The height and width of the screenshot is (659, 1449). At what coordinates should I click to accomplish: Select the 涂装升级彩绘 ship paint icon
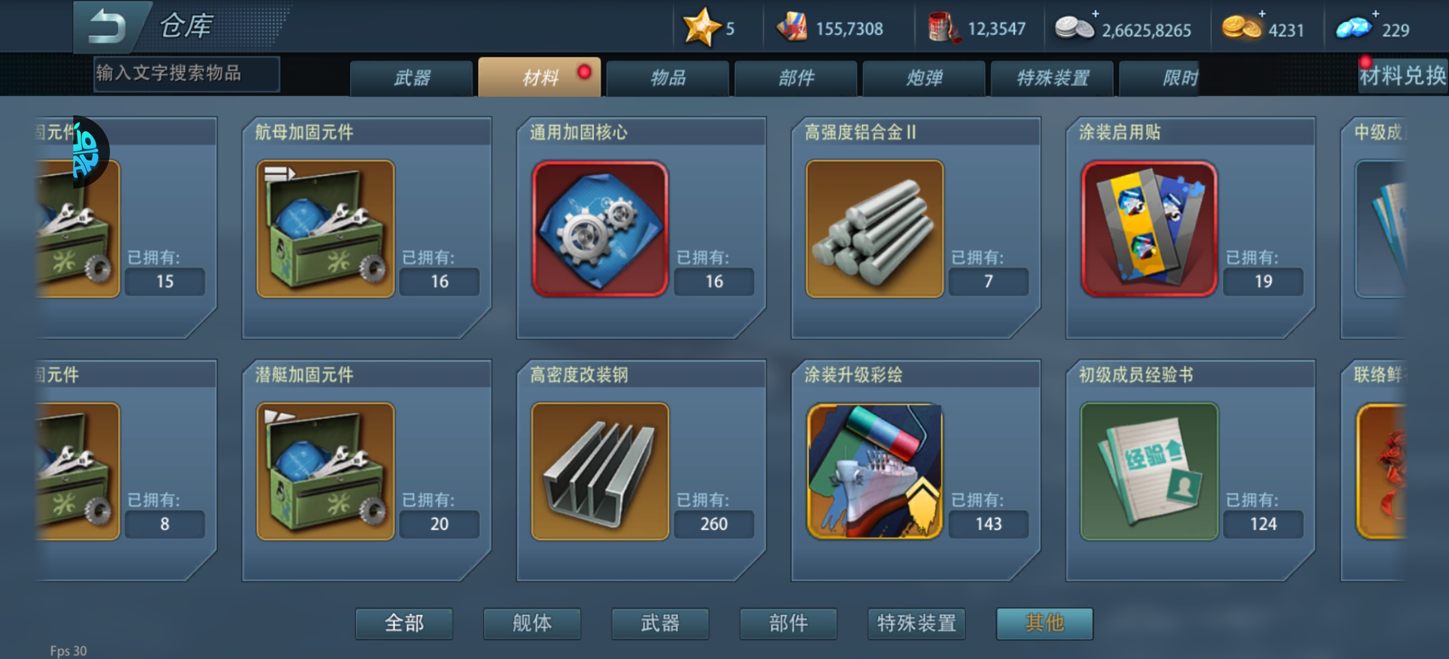(874, 471)
